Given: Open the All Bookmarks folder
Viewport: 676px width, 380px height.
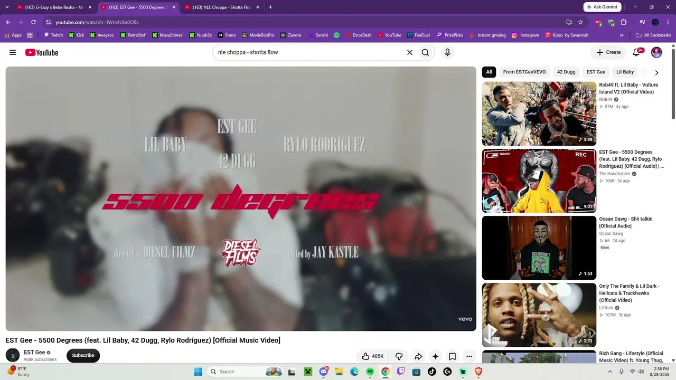Looking at the screenshot, I should pyautogui.click(x=653, y=35).
